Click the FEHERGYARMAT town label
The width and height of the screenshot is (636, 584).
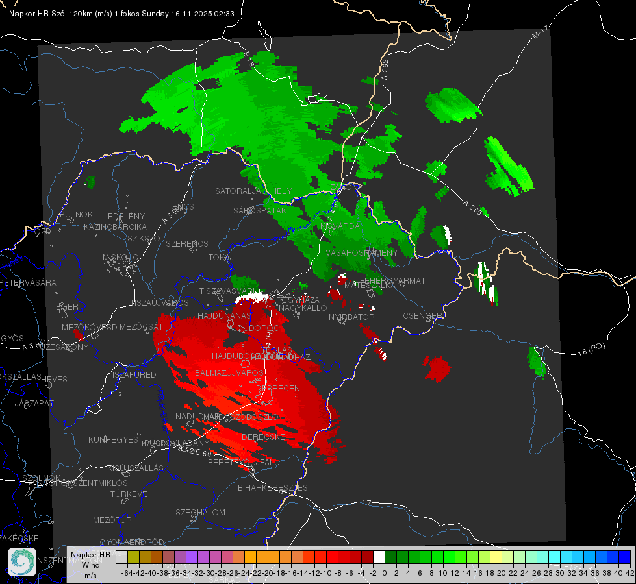click(392, 280)
